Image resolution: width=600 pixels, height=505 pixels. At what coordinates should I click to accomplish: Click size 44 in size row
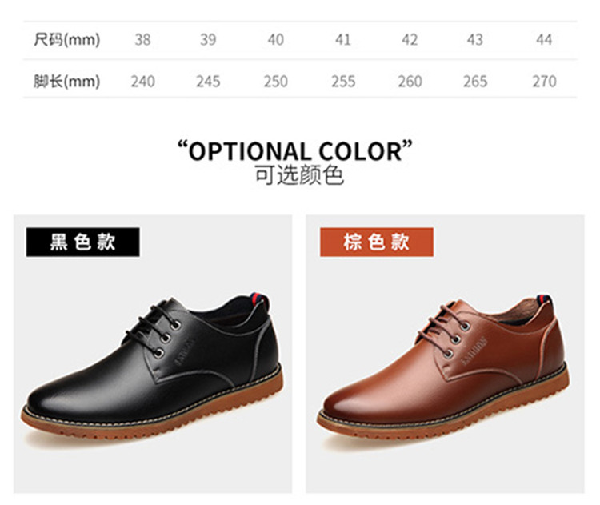click(x=544, y=40)
